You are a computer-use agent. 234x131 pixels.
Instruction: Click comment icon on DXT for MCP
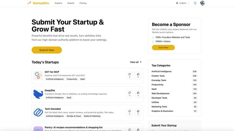(x=130, y=75)
